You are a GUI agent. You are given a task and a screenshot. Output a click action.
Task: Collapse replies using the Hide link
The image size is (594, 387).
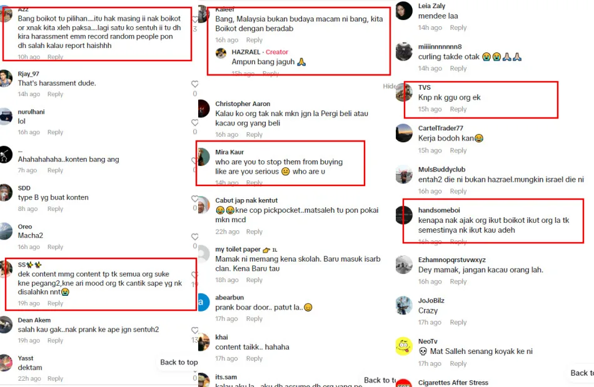tap(389, 86)
